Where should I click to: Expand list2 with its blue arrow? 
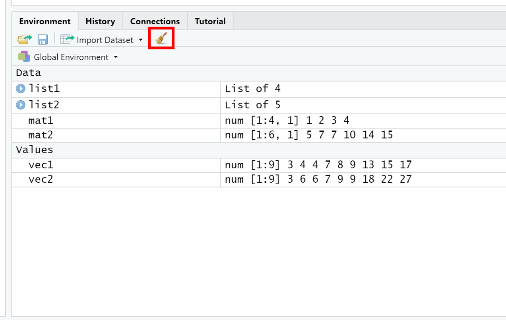pos(20,105)
